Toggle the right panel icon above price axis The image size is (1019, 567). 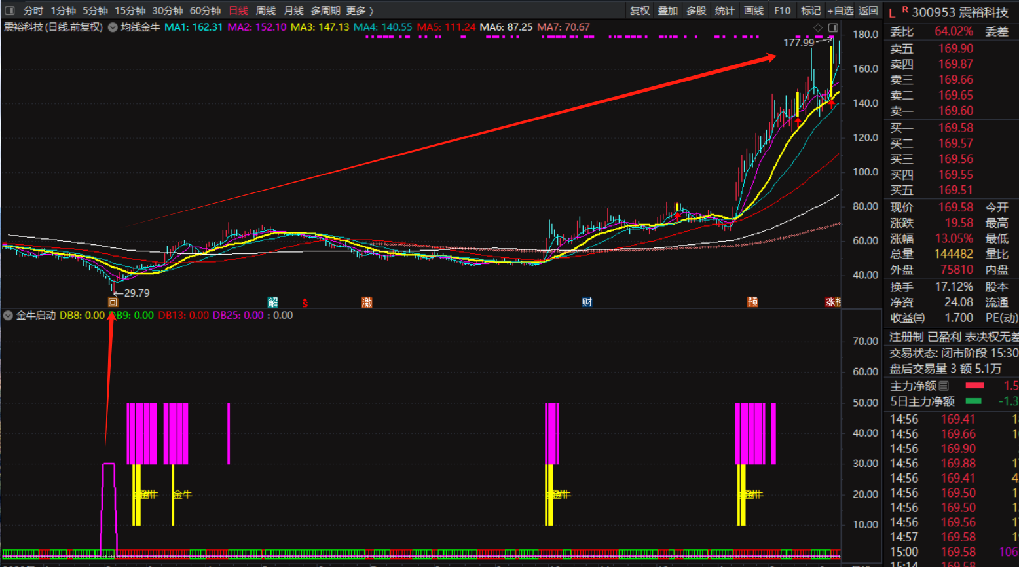click(x=833, y=27)
